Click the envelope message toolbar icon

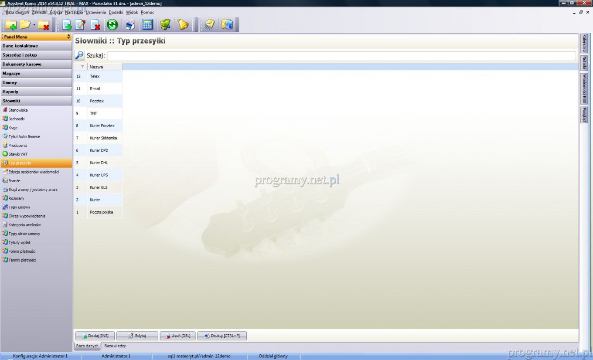[x=209, y=25]
